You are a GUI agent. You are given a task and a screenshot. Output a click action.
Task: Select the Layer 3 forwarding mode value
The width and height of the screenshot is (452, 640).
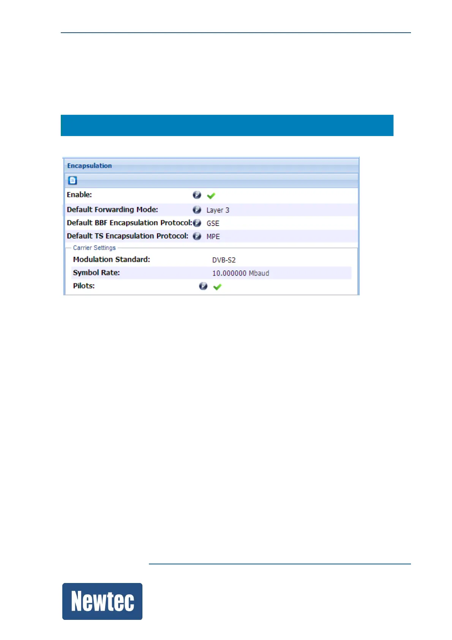pos(218,210)
